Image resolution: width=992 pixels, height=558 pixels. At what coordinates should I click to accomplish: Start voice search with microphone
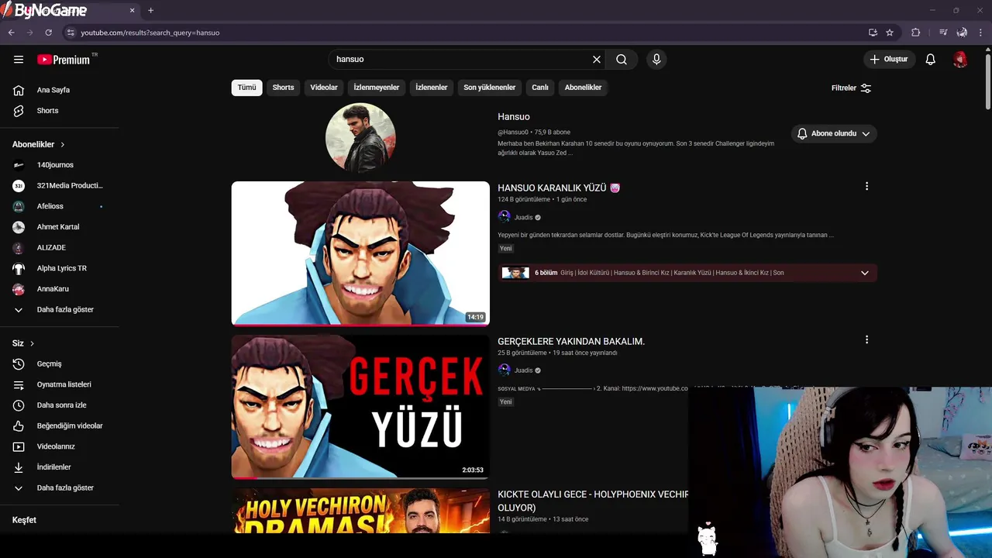coord(656,59)
